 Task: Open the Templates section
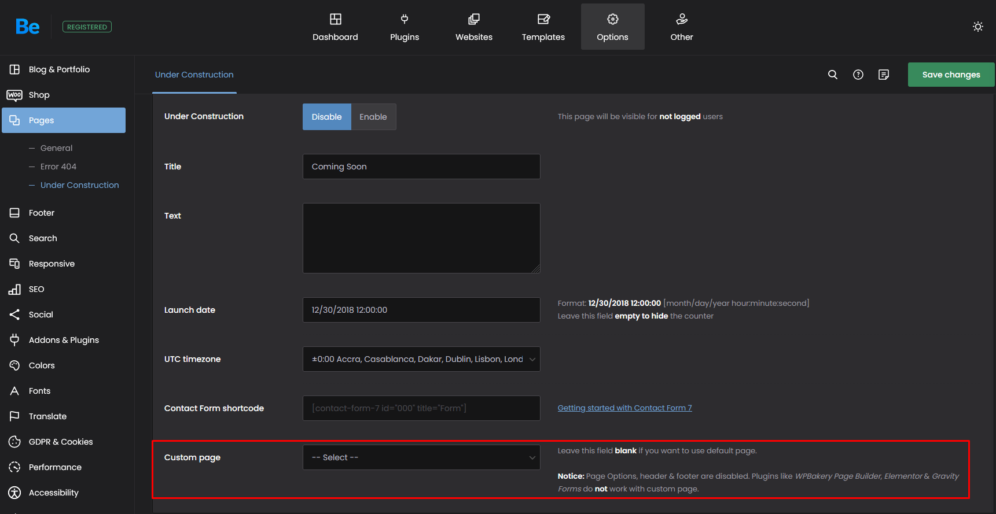543,27
